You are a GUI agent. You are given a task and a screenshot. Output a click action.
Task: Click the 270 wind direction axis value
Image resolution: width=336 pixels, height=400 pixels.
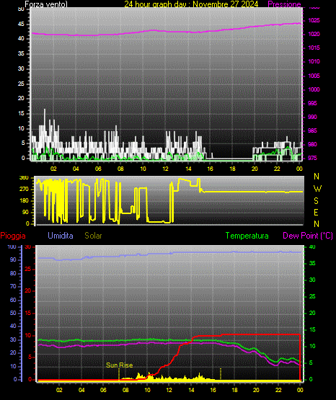tap(24, 190)
